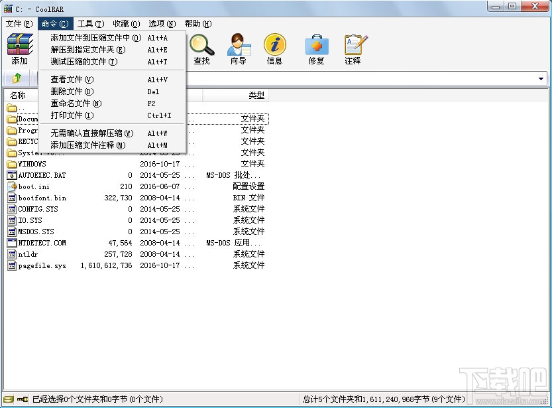Viewport: 552px width, 408px height.
Task: Open the 查找 (Find) search tool
Action: pyautogui.click(x=202, y=48)
